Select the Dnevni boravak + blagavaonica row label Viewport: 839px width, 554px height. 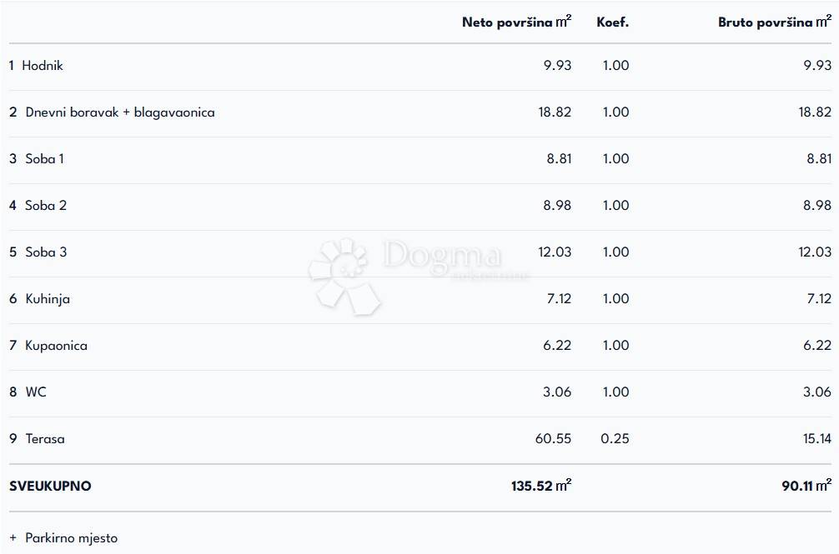[119, 112]
